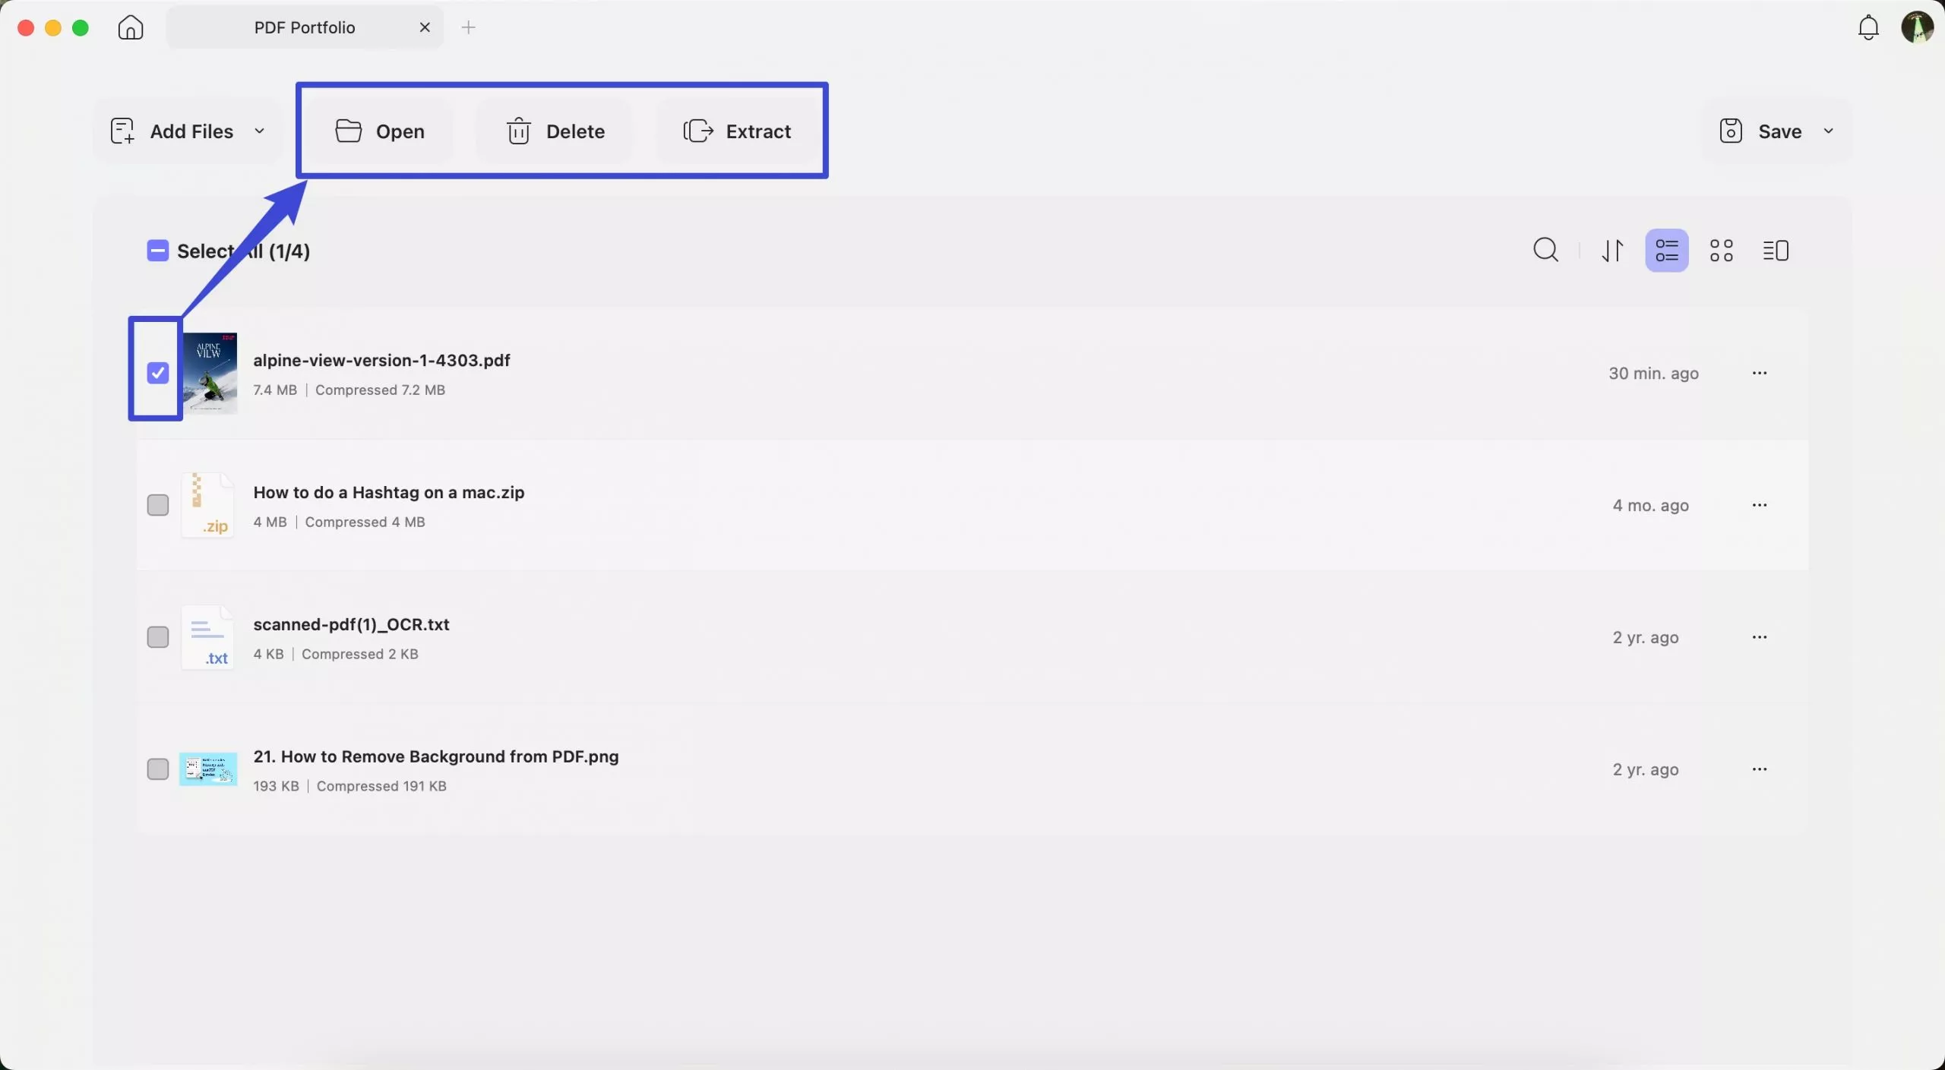The width and height of the screenshot is (1945, 1070).
Task: Toggle the Select All checkbox
Action: tap(157, 251)
